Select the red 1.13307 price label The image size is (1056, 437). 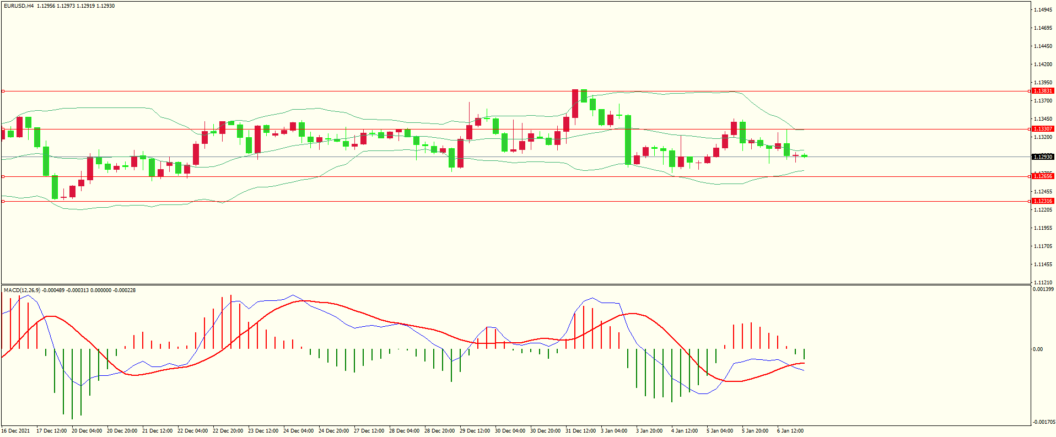click(1043, 129)
